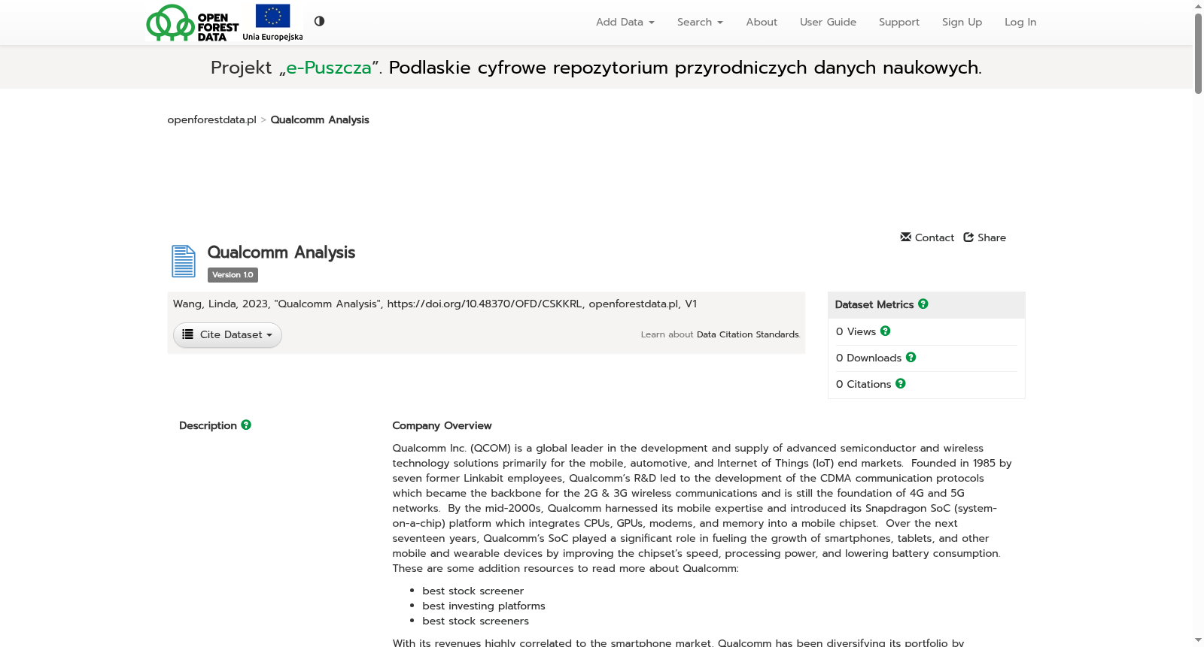Open the 'best stock screeners' link
This screenshot has width=1204, height=647.
coord(476,621)
